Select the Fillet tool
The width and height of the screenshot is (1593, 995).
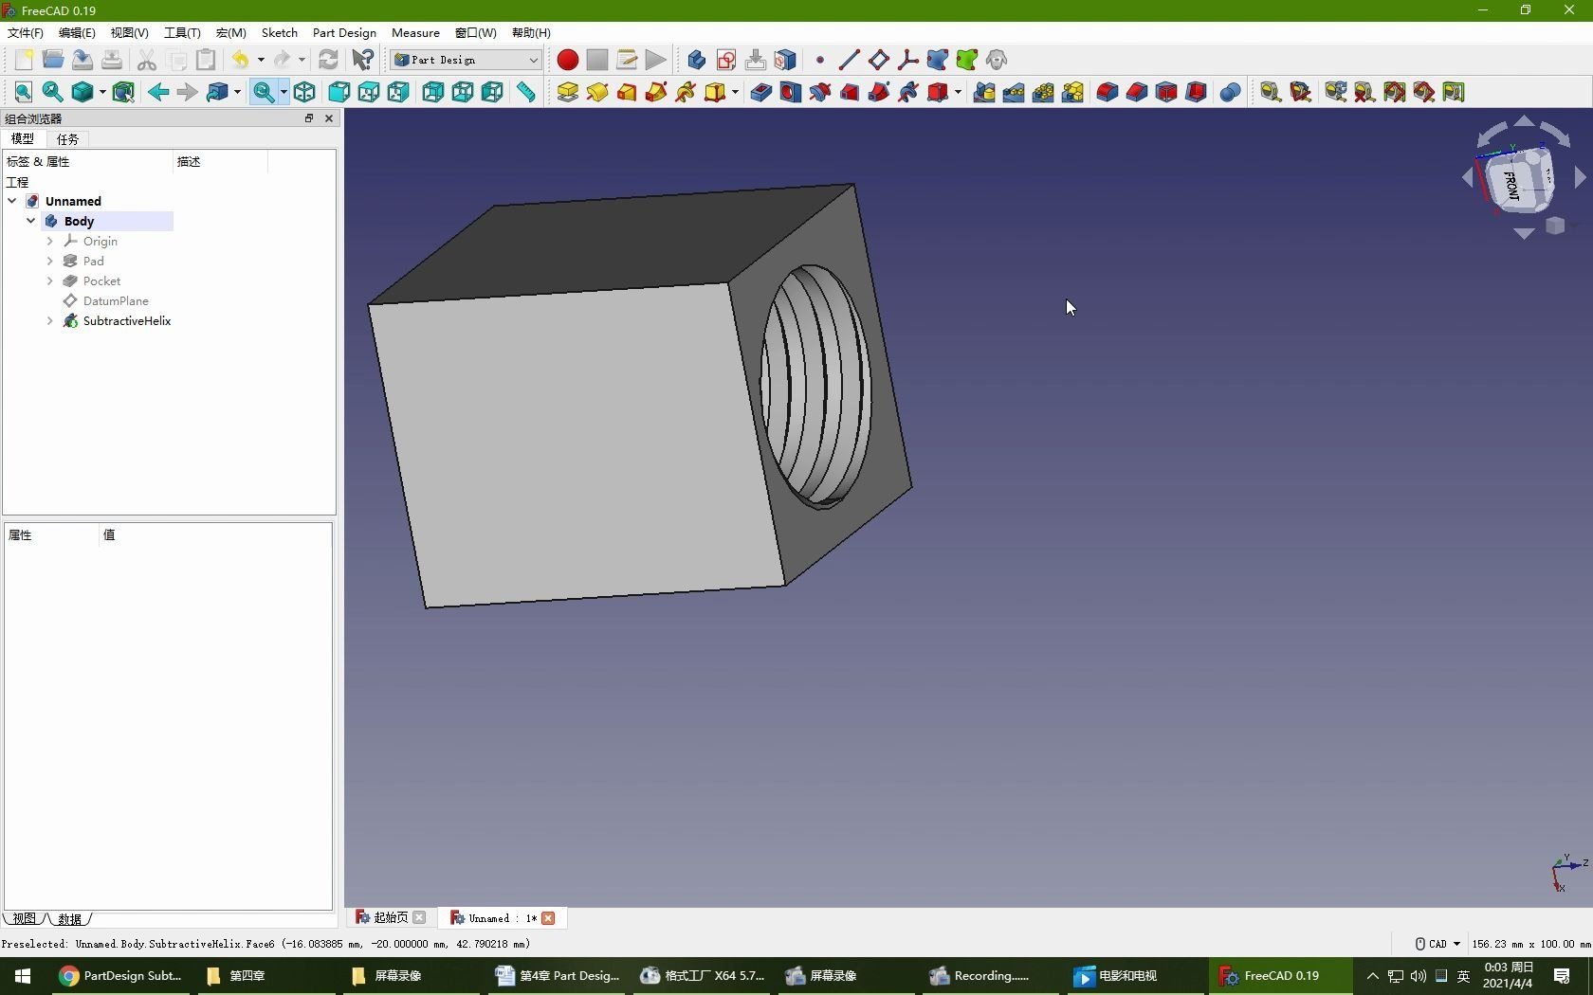(1105, 92)
